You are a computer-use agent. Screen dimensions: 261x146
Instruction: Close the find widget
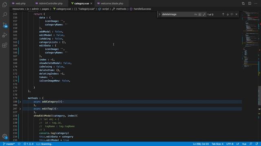click(x=237, y=15)
